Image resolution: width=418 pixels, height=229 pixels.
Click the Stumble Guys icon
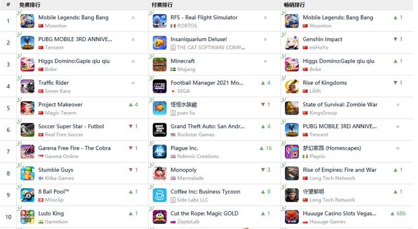coord(28,174)
